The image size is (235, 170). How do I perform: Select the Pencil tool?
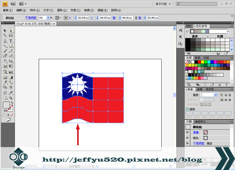click(11, 51)
